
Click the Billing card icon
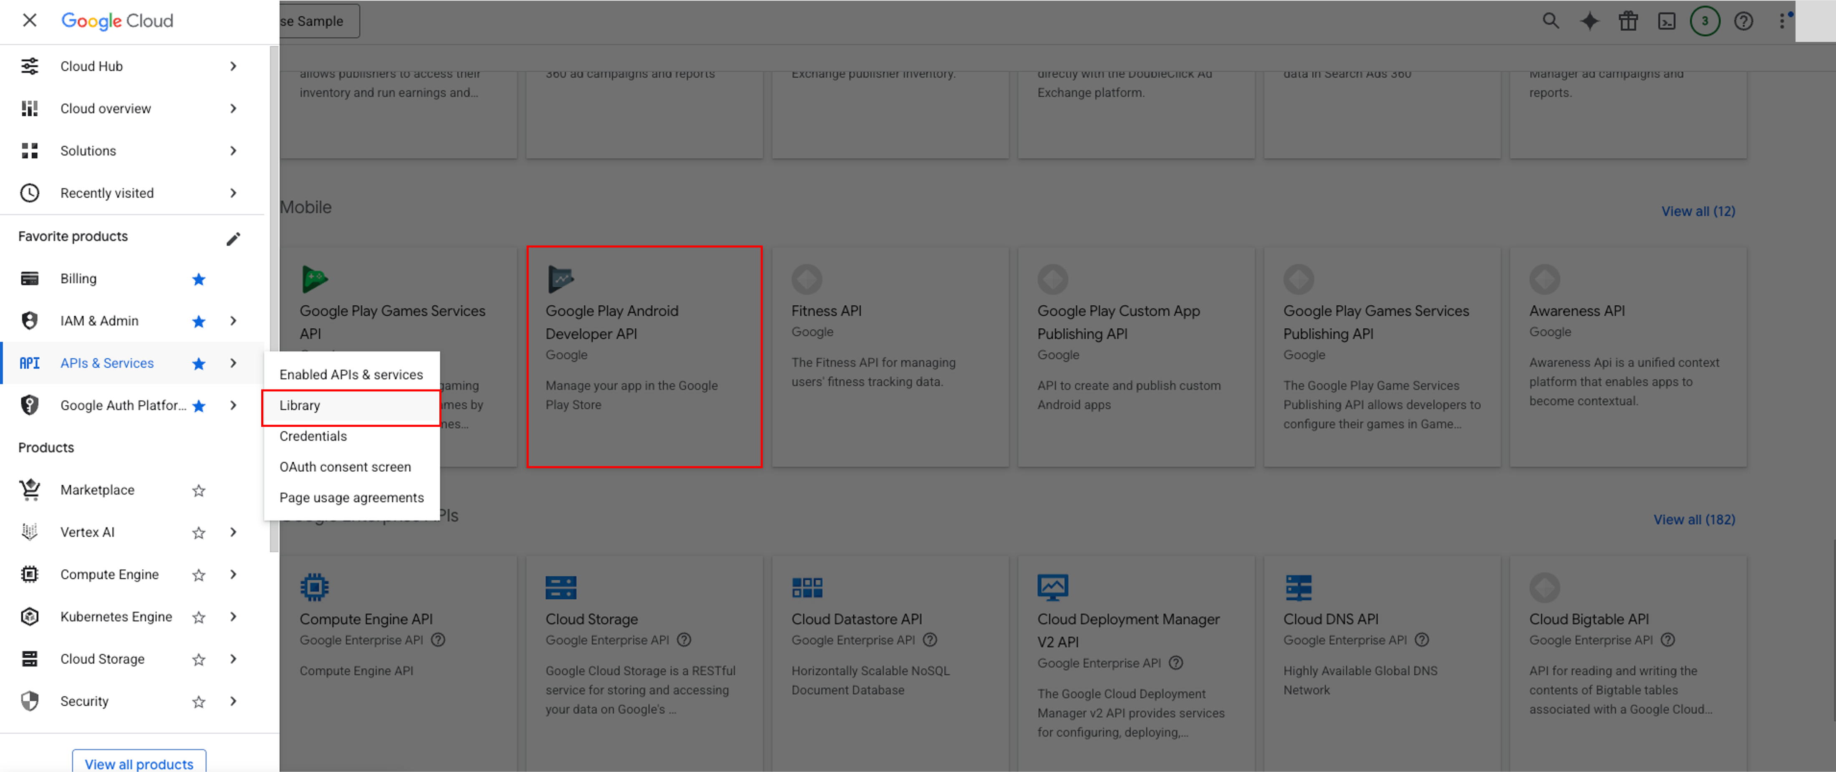click(x=29, y=279)
